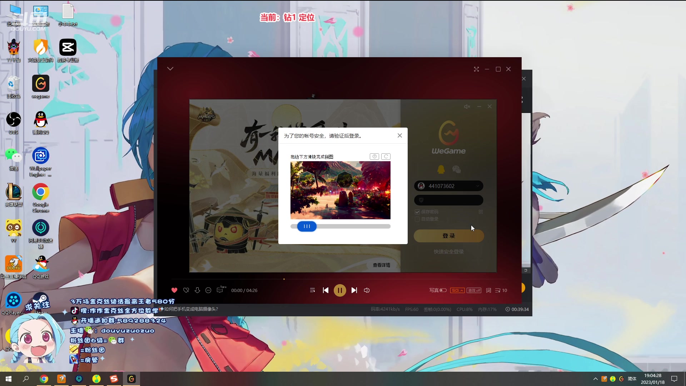Click the taskbar search magnifier icon
The image size is (686, 386).
tap(26, 379)
